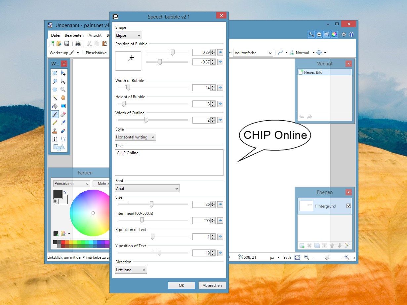407x305 pixels.
Task: Click Add New Layer icon in Ebenen
Action: point(302,246)
